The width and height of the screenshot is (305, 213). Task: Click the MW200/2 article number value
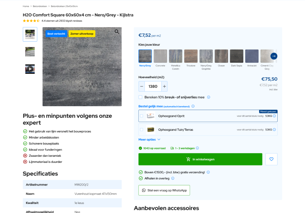click(x=82, y=185)
